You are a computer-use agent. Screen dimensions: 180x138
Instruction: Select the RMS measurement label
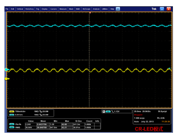pyautogui.click(x=18, y=128)
